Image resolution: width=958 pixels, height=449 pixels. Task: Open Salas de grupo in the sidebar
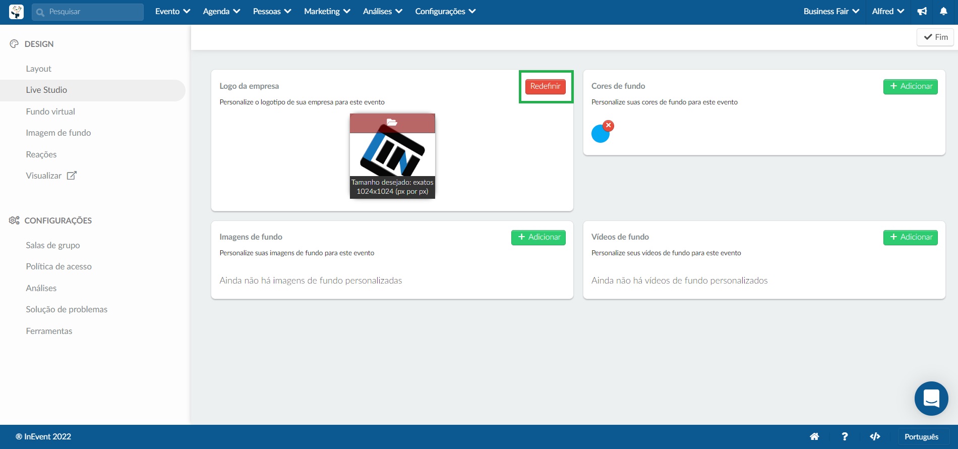(x=53, y=245)
